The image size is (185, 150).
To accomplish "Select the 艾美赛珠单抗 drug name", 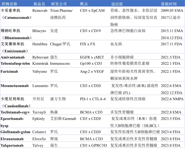I will click(x=12, y=44).
